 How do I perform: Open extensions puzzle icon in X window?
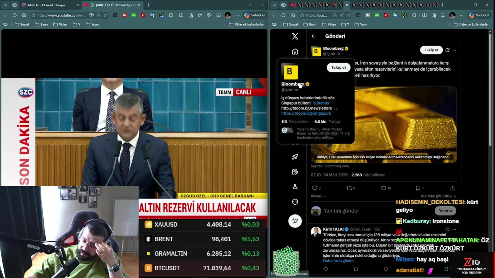[414, 15]
